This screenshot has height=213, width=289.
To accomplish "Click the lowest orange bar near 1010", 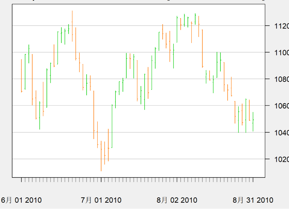I will click(x=101, y=156).
